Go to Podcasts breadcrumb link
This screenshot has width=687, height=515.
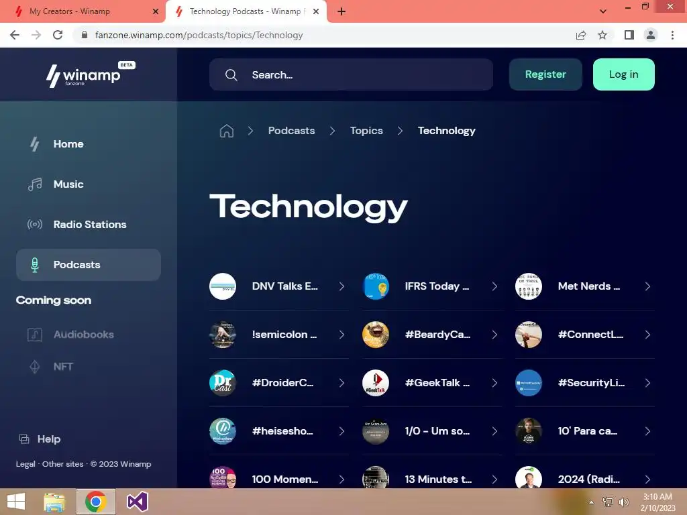point(291,131)
